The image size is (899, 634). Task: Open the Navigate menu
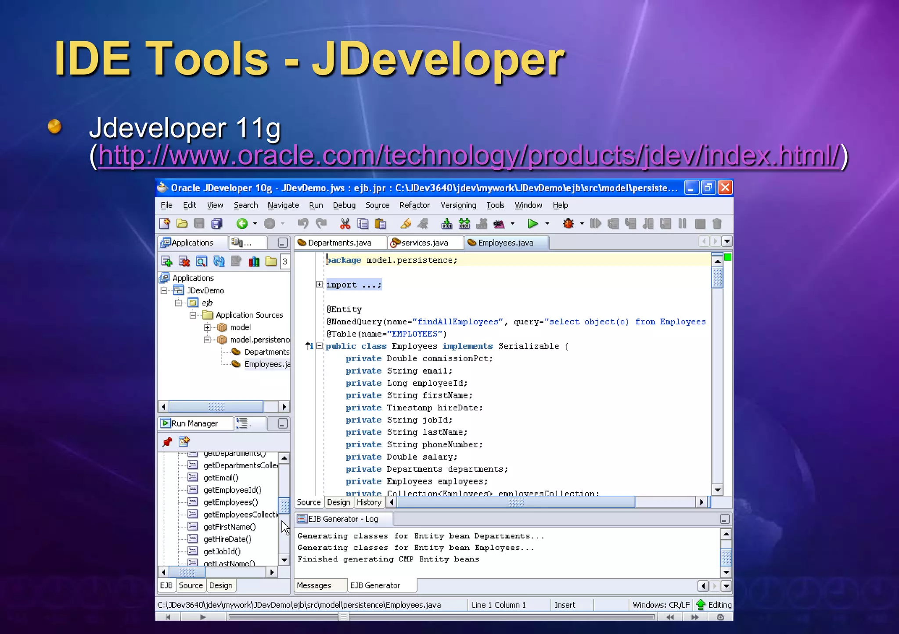(283, 205)
